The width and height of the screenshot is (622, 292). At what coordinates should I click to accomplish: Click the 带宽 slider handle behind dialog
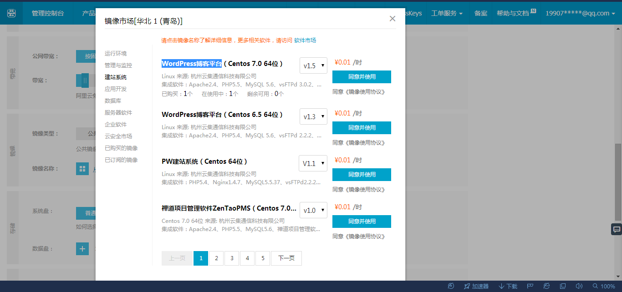(x=85, y=81)
